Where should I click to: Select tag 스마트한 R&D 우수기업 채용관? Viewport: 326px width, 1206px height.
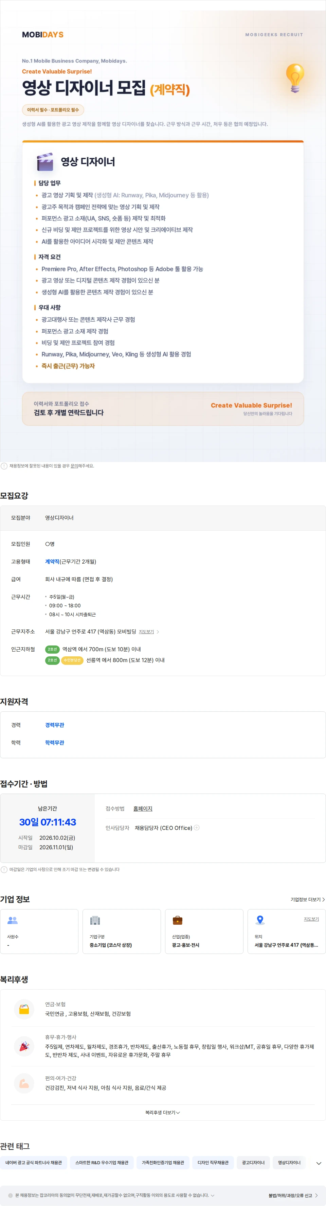[x=102, y=1163]
